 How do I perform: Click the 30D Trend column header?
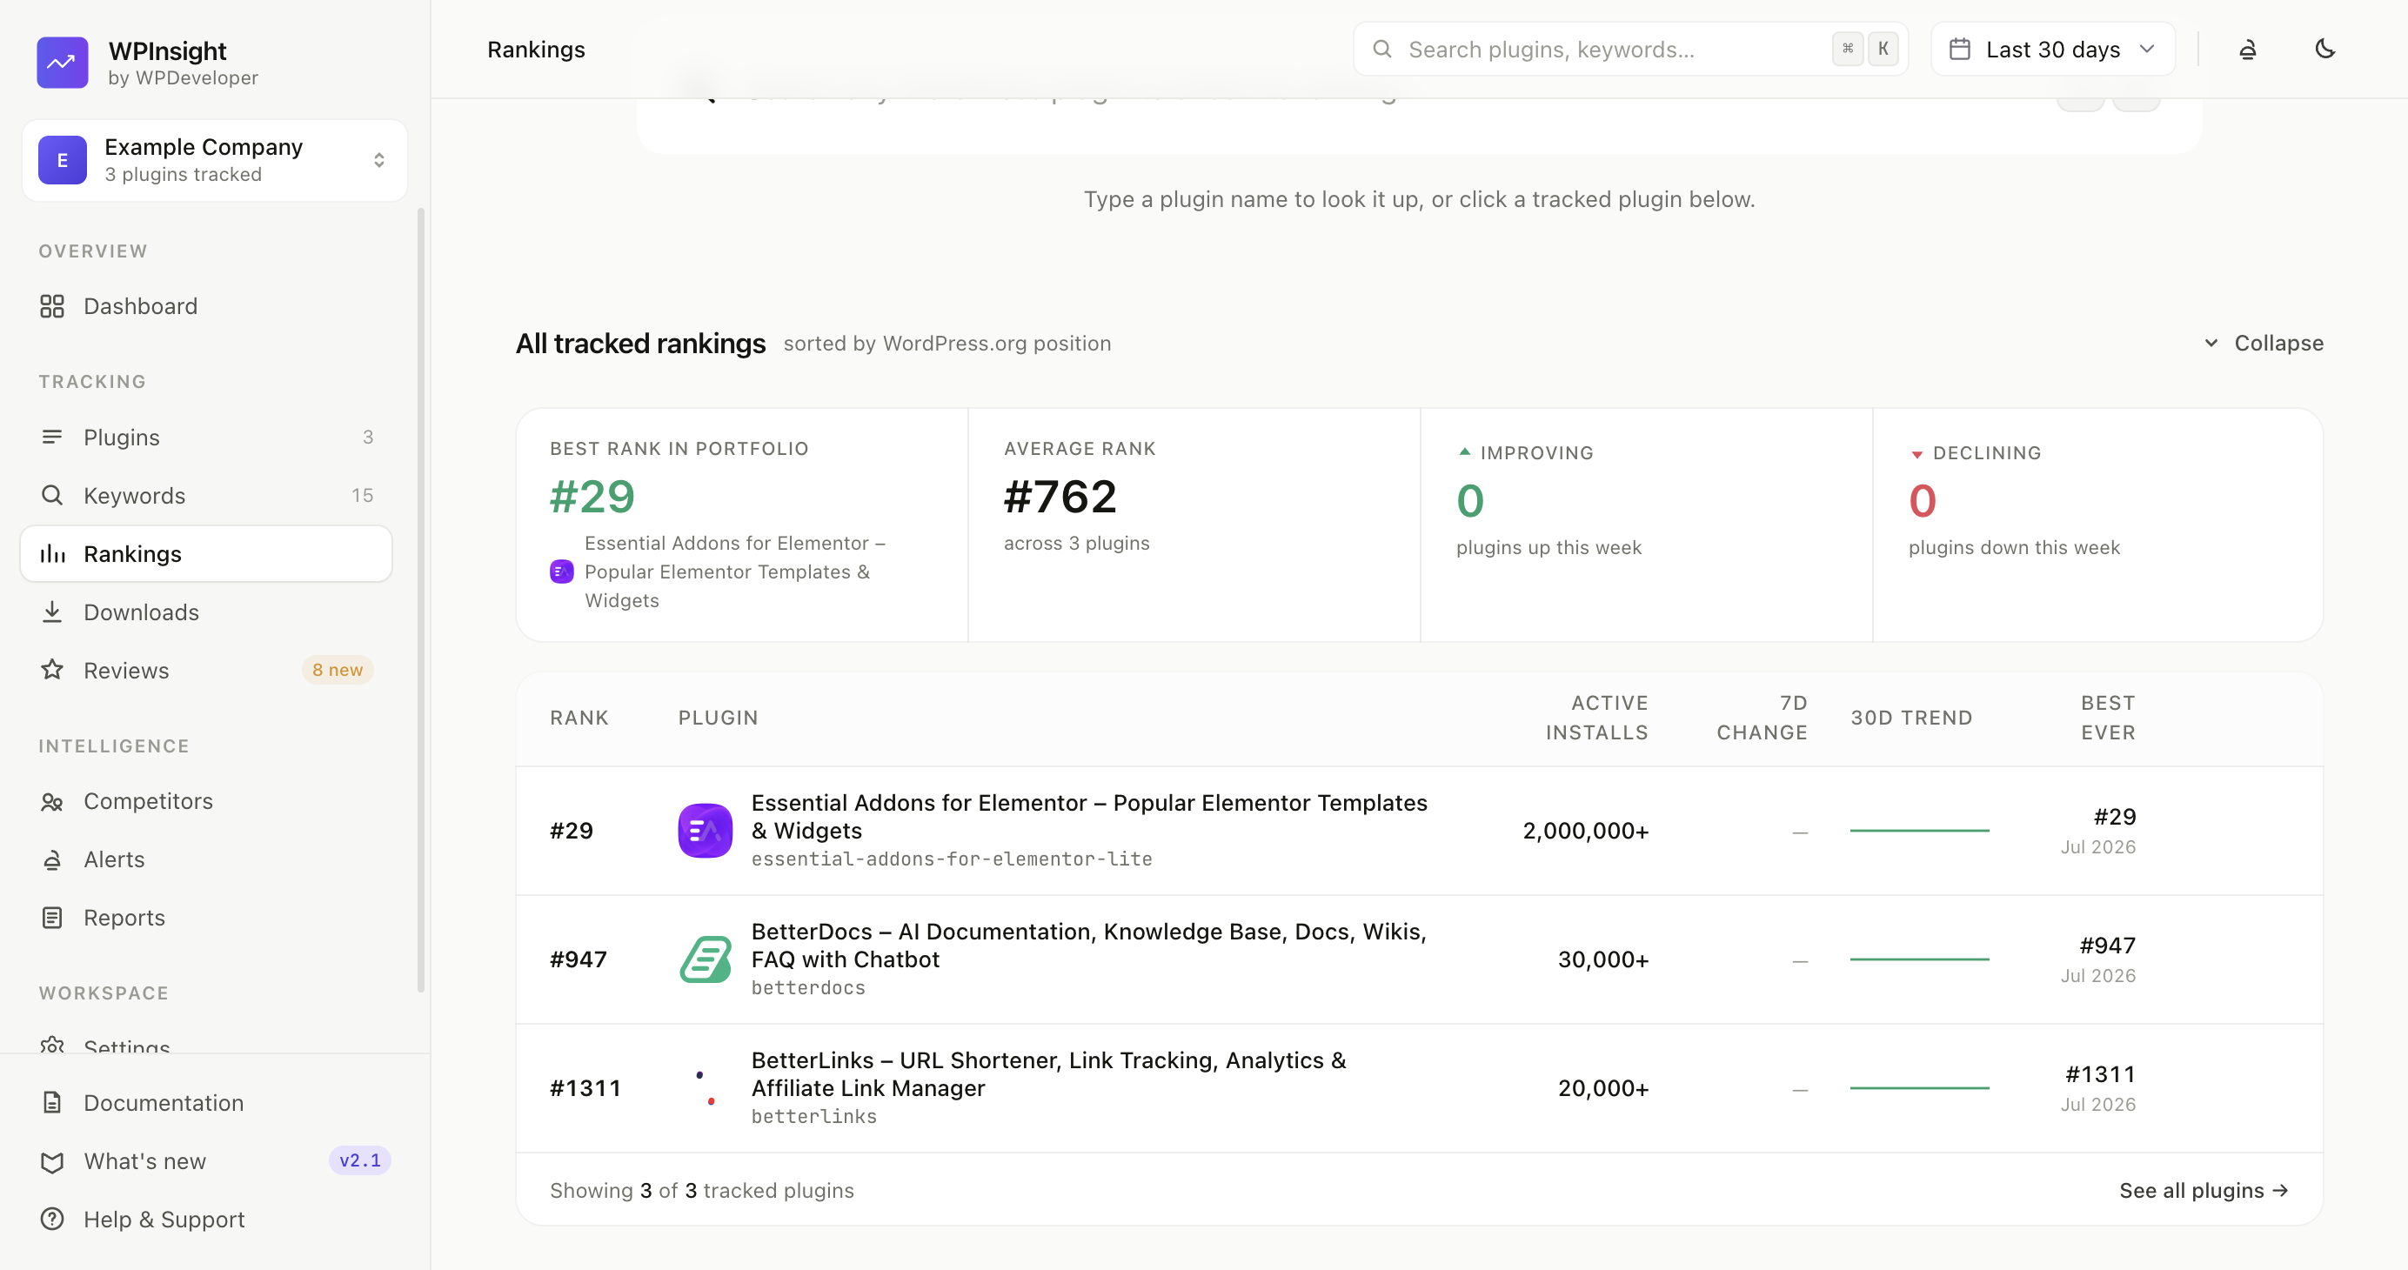pyautogui.click(x=1911, y=718)
